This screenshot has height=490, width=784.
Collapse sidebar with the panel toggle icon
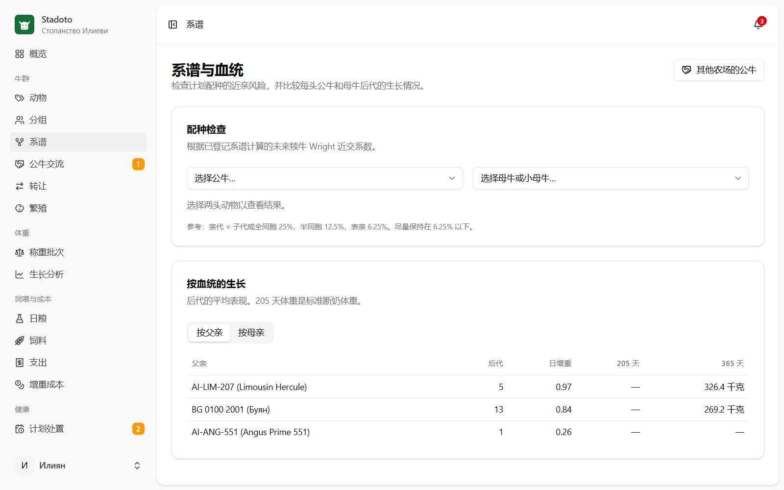pyautogui.click(x=172, y=24)
